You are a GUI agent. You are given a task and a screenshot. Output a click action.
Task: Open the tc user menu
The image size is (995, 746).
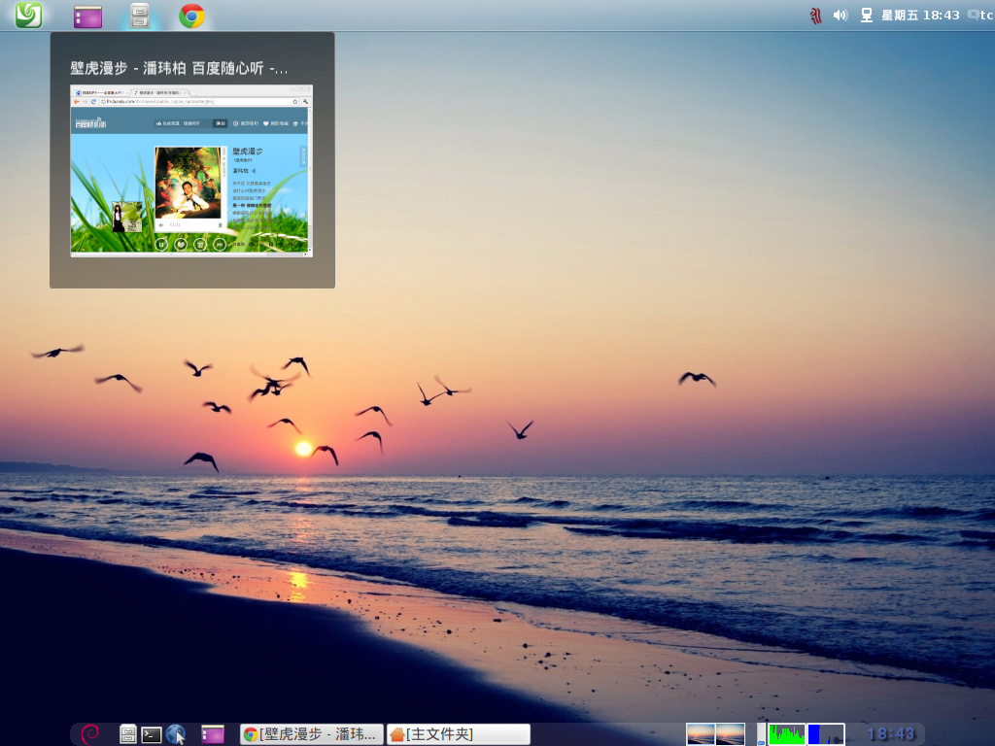(x=980, y=16)
